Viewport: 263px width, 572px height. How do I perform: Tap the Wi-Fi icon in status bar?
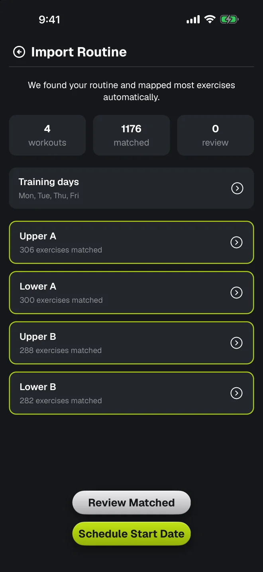pyautogui.click(x=210, y=19)
